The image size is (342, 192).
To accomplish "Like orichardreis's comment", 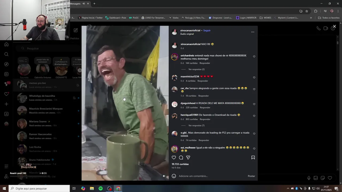I will click(254, 57).
